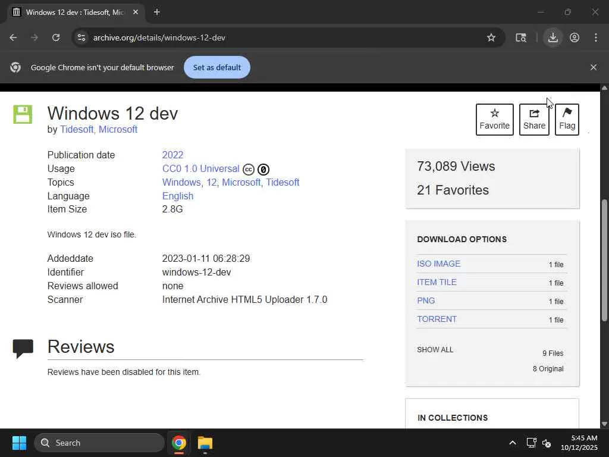Open the Windows Start menu
The width and height of the screenshot is (609, 457).
point(19,443)
